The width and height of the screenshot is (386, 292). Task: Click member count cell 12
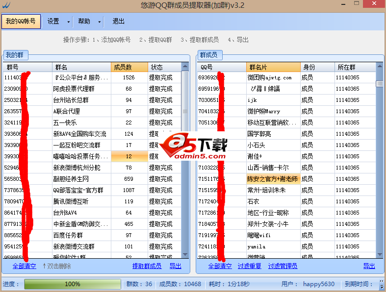[x=129, y=156]
